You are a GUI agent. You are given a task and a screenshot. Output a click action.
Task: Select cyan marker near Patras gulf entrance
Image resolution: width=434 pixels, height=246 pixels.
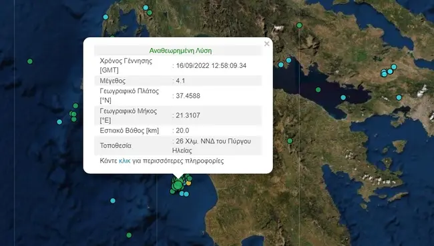[281, 65]
